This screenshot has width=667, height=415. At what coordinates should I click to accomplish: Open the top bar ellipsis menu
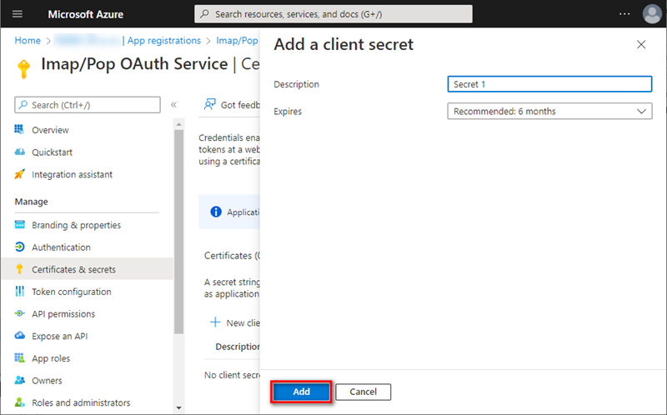tap(624, 14)
